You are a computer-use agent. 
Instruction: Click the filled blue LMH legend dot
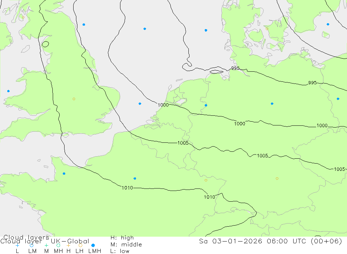click(93, 245)
